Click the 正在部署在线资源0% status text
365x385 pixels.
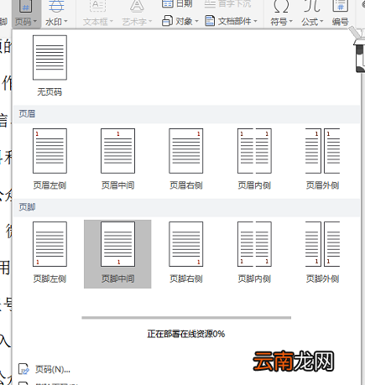tap(186, 334)
